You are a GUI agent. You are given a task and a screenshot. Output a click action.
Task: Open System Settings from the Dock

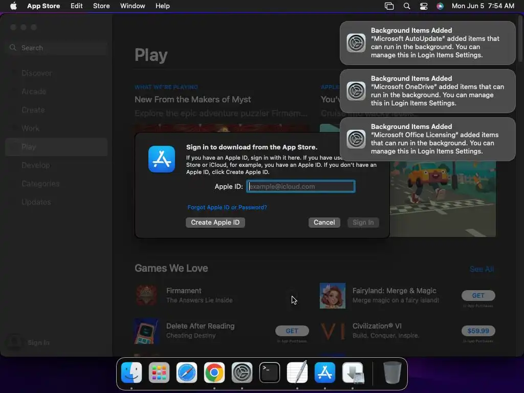pyautogui.click(x=242, y=373)
